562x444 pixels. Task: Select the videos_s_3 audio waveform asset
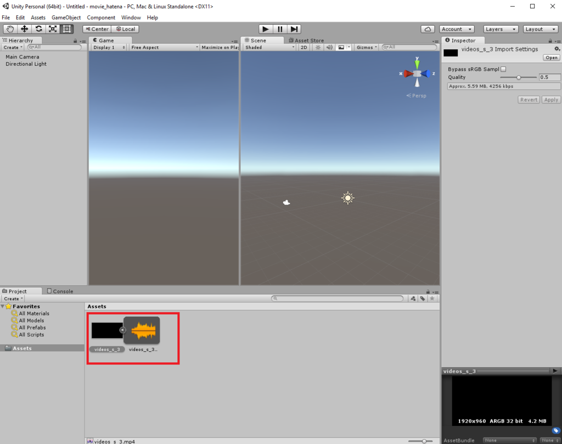point(143,330)
